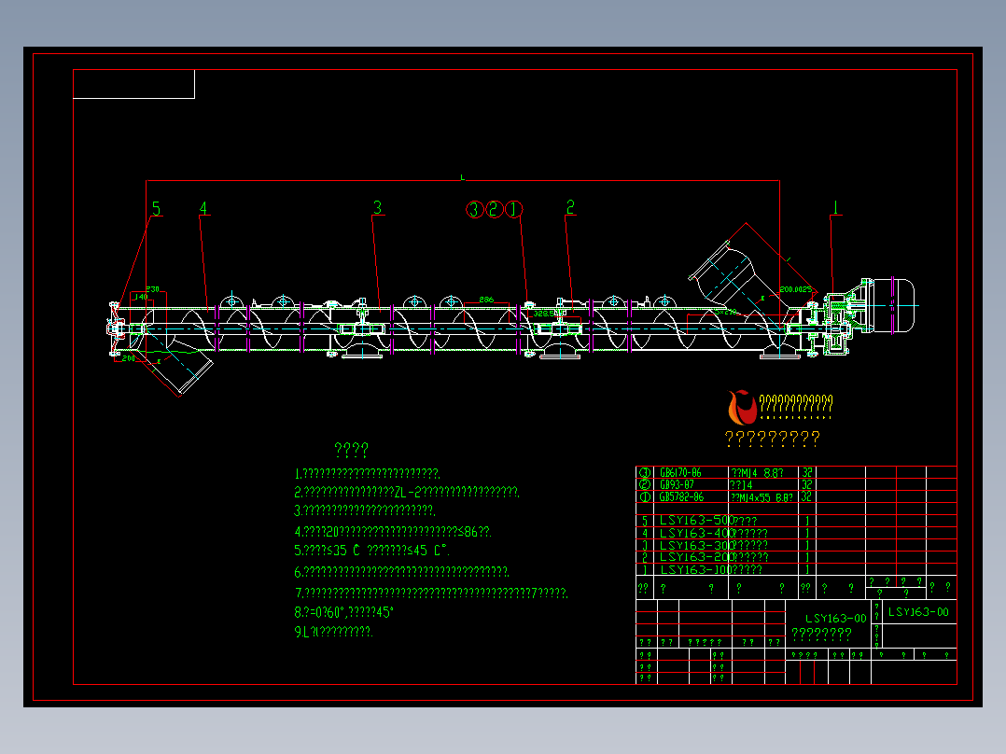
Task: Click the red circled balloon number 2
Action: (x=494, y=209)
